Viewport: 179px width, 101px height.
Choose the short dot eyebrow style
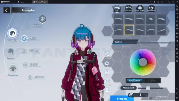pos(151,19)
